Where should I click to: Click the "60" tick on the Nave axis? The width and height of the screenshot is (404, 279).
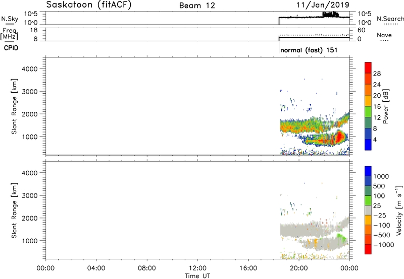coord(361,30)
